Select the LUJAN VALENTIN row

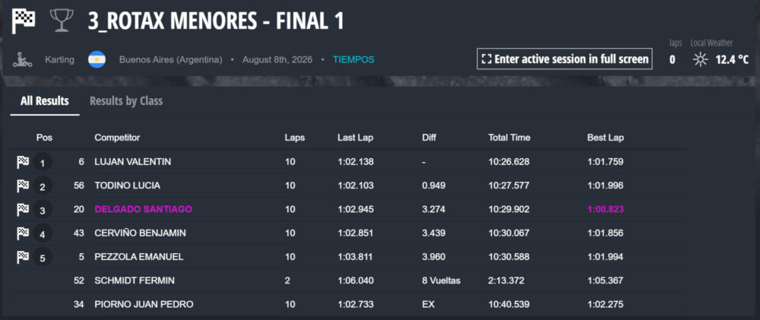(349, 162)
